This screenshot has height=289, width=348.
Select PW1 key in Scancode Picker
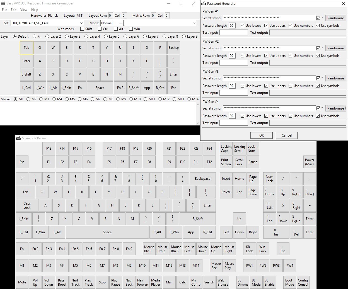coord(250,266)
